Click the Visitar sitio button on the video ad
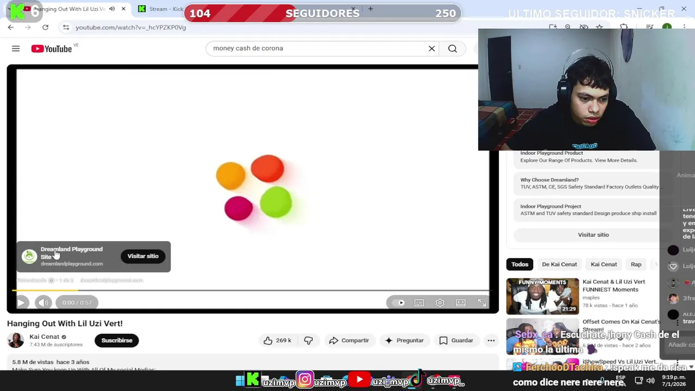The width and height of the screenshot is (695, 391). (143, 256)
